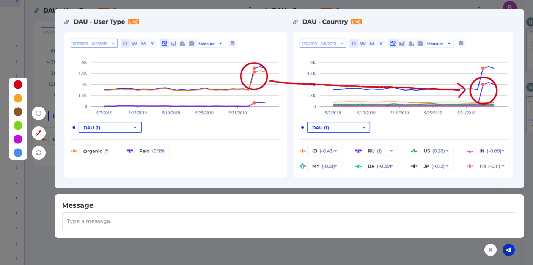Viewport: 533px width, 265px height.
Task: Select the bar chart icon in DAU - User Type
Action: pos(173,44)
